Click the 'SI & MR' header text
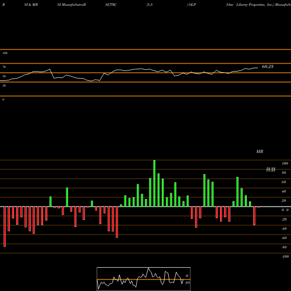Viewport: 291px width, 291px height. 31,5
